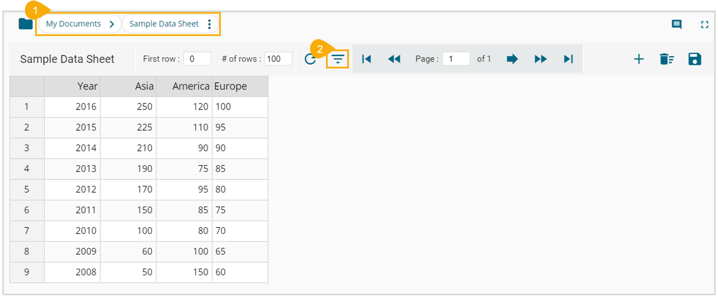The height and width of the screenshot is (297, 718).
Task: Click the delete rows trash icon
Action: 666,59
